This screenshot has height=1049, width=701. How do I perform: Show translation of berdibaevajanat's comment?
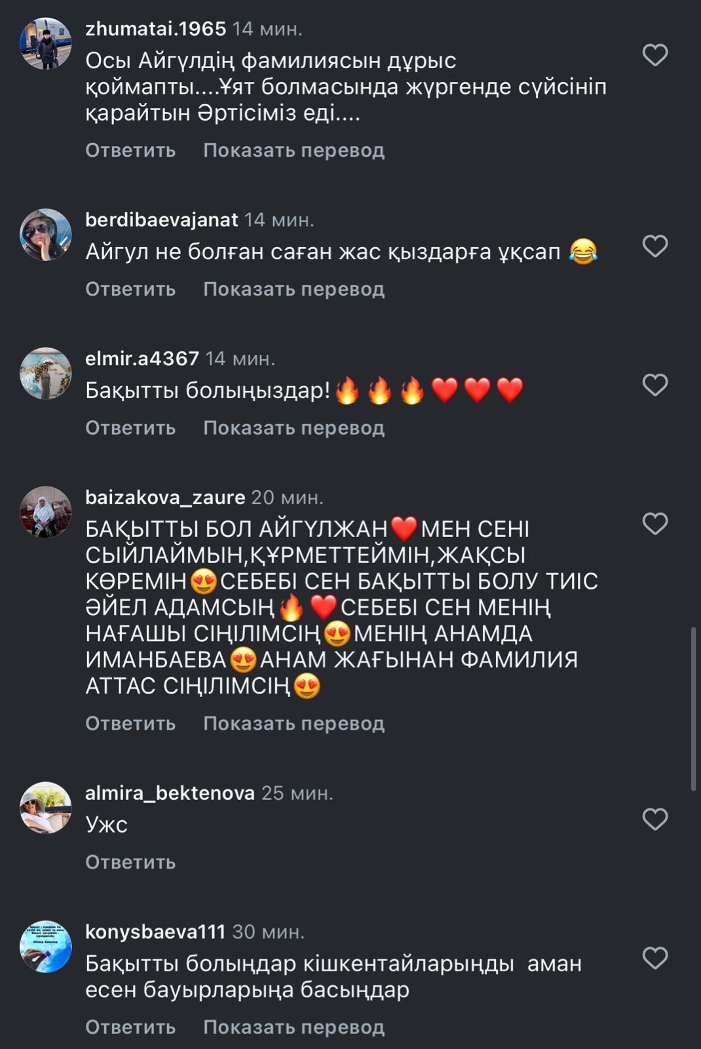point(294,289)
